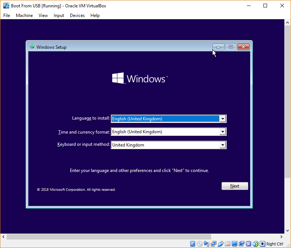Click the VirtualBox title bar app icon
This screenshot has width=291, height=248.
click(6, 6)
